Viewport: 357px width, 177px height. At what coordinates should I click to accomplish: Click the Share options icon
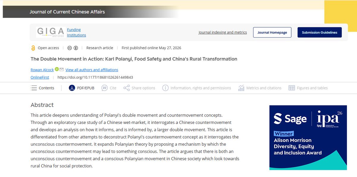[x=126, y=88]
